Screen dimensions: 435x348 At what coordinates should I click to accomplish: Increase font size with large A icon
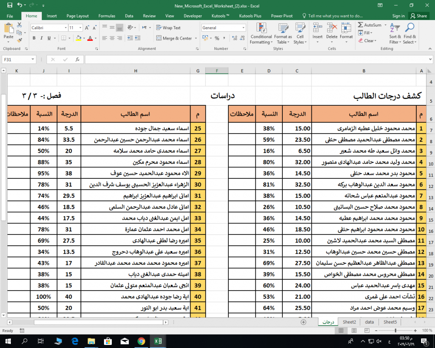click(x=87, y=28)
